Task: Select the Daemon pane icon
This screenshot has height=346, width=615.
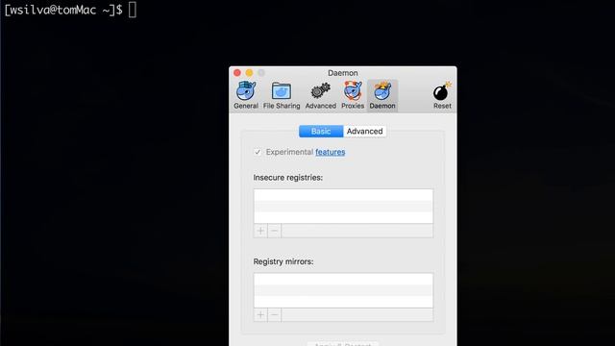Action: pyautogui.click(x=382, y=95)
